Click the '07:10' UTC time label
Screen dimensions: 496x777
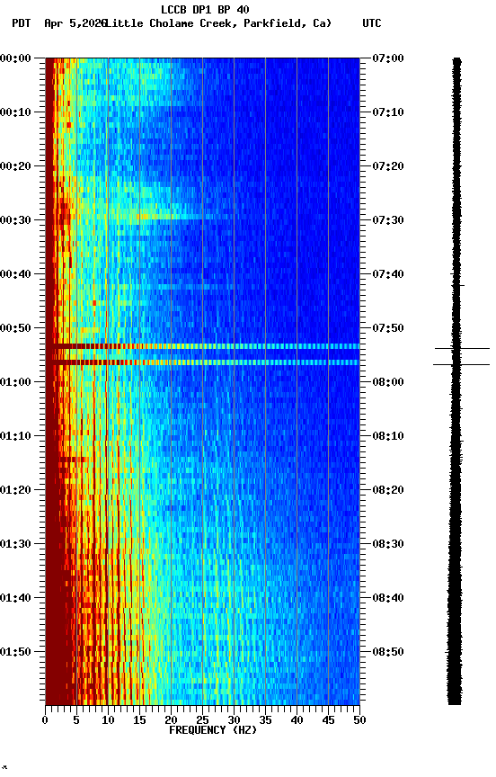pos(388,112)
